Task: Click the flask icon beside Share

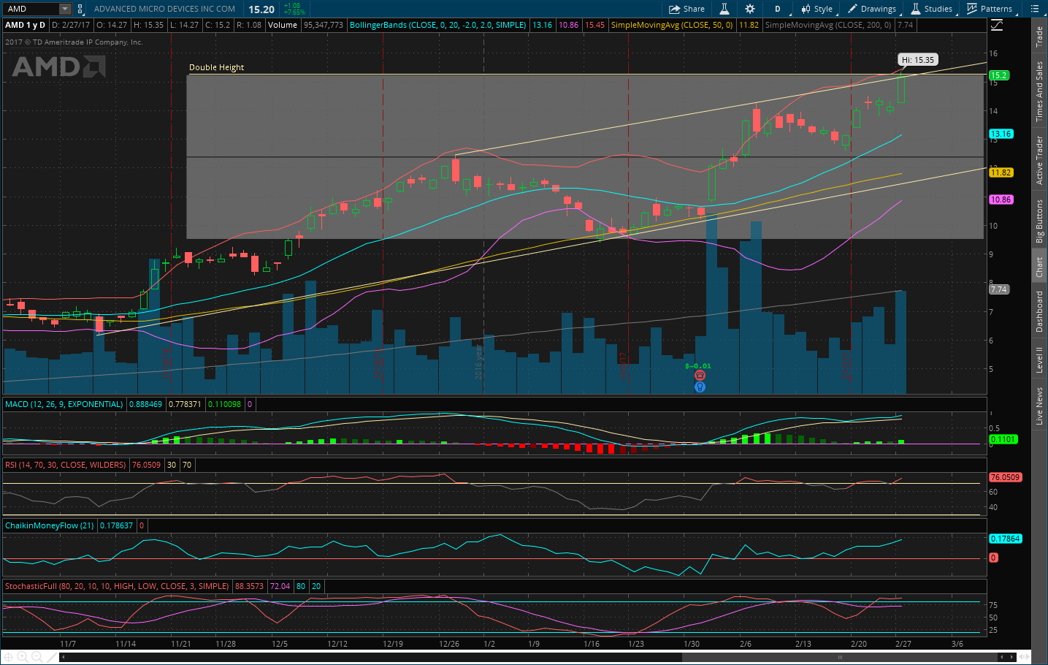Action: click(724, 9)
